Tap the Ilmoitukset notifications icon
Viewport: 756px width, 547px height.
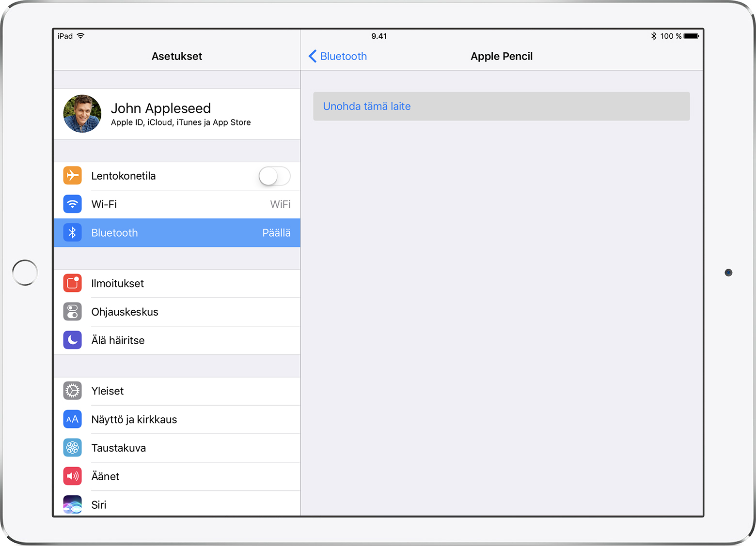[72, 283]
